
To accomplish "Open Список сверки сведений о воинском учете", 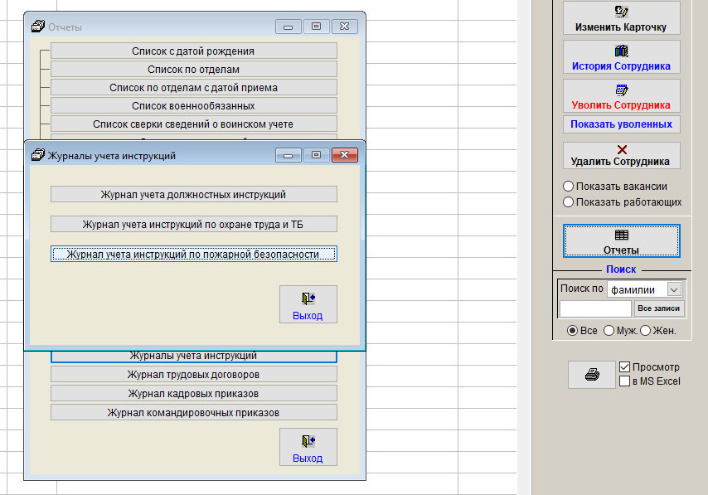I will [x=194, y=124].
